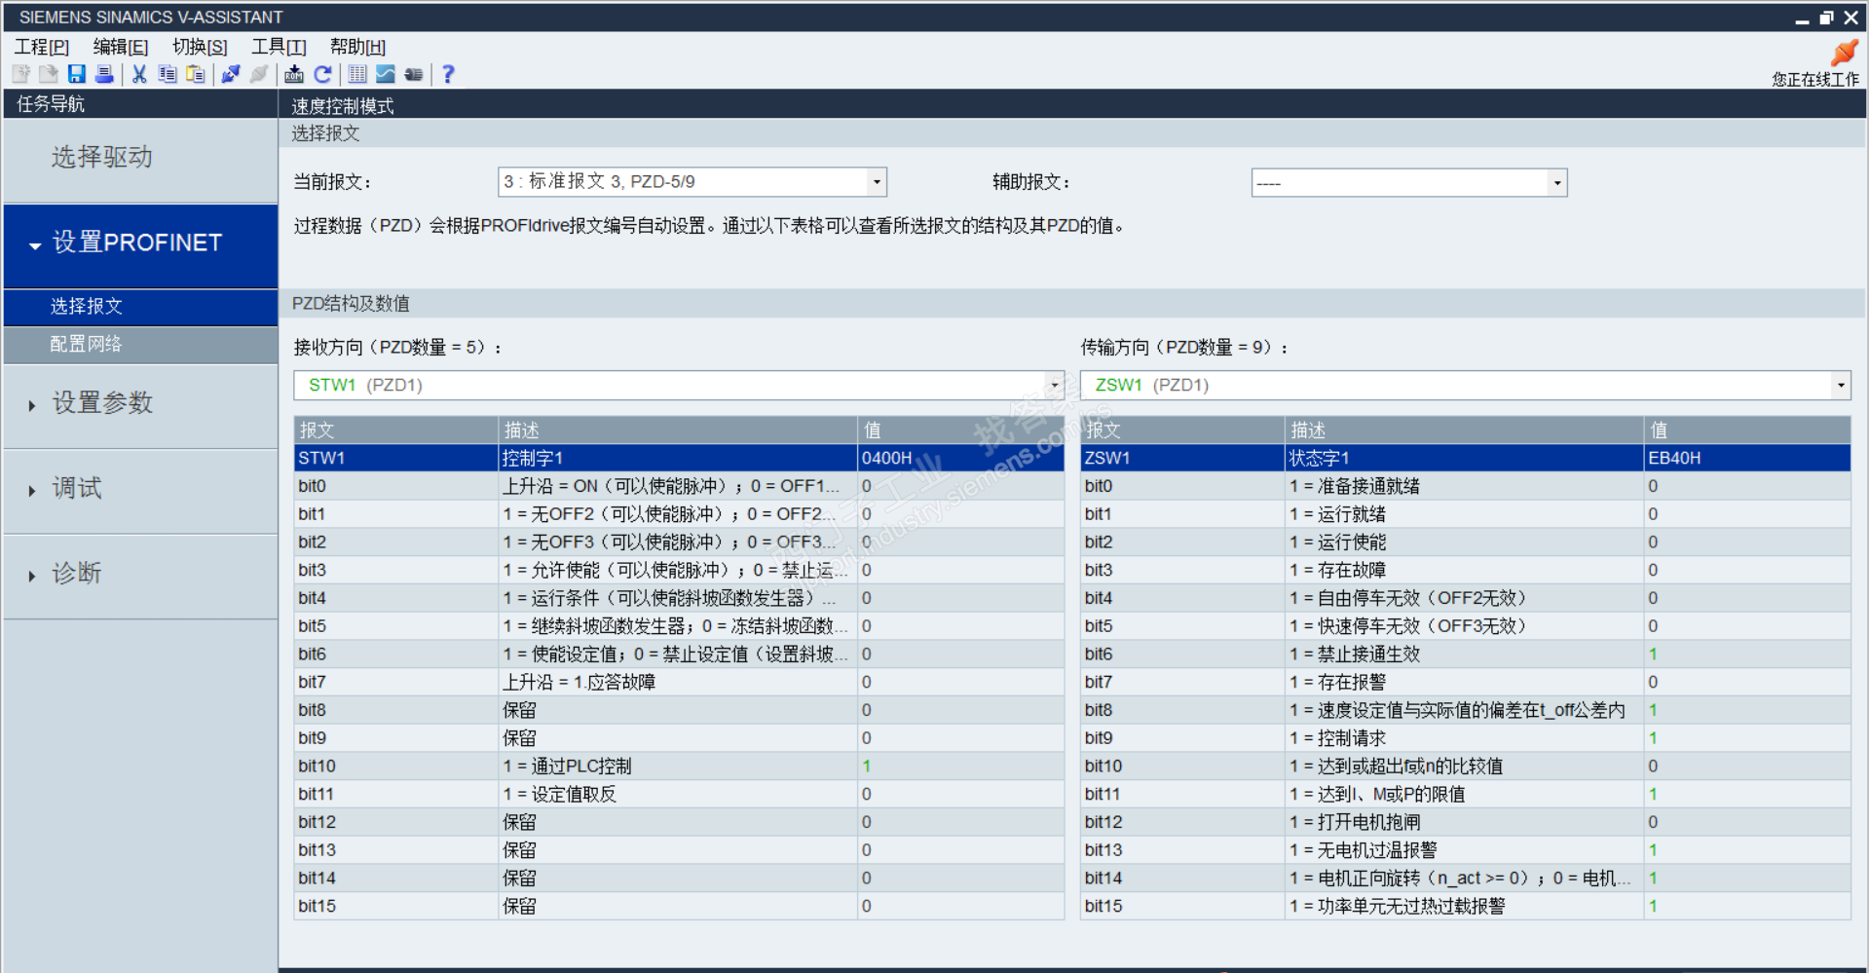This screenshot has width=1870, height=973.
Task: Select the ZSW1 row in transmit table
Action: click(x=1466, y=458)
